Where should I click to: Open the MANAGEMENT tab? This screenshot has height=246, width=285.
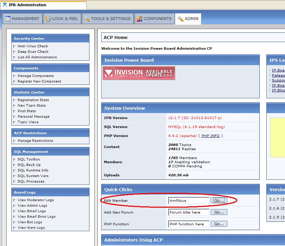pyautogui.click(x=22, y=19)
